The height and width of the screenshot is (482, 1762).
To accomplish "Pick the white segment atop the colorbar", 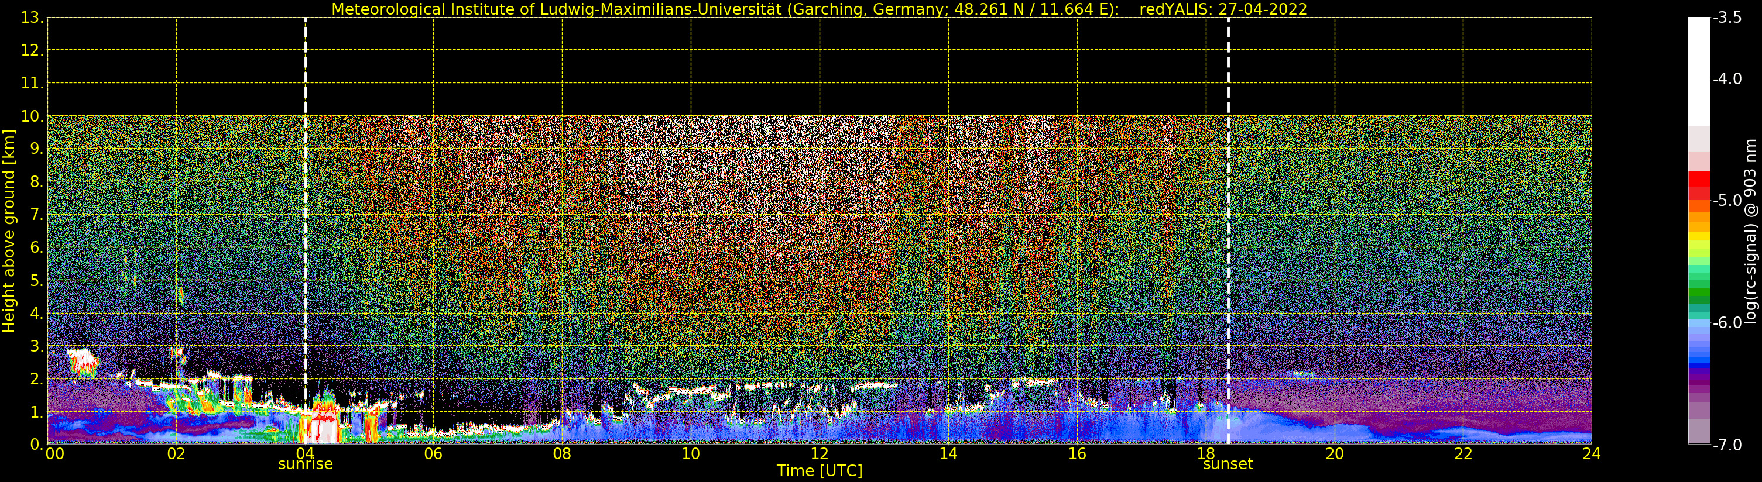I will (x=1698, y=72).
